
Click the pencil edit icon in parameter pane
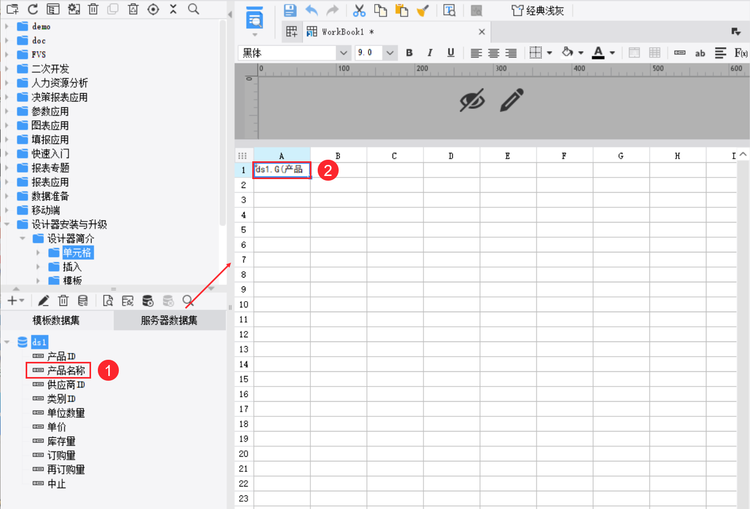click(511, 100)
